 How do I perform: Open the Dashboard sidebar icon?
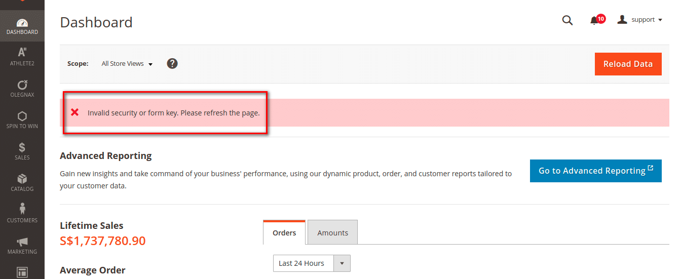click(x=22, y=26)
